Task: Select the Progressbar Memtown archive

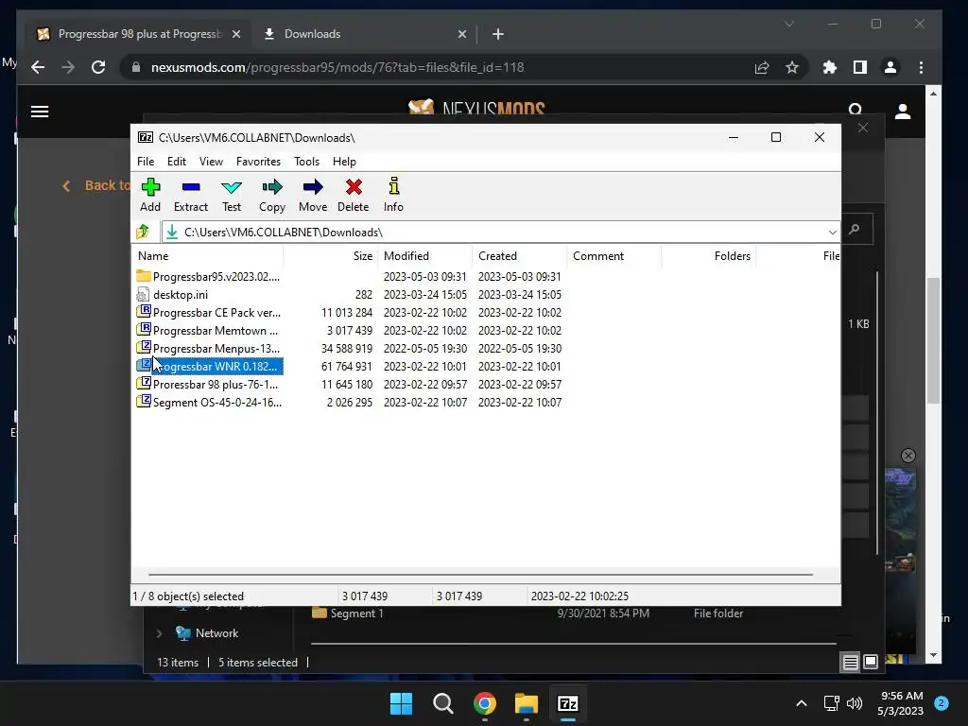Action: tap(207, 330)
